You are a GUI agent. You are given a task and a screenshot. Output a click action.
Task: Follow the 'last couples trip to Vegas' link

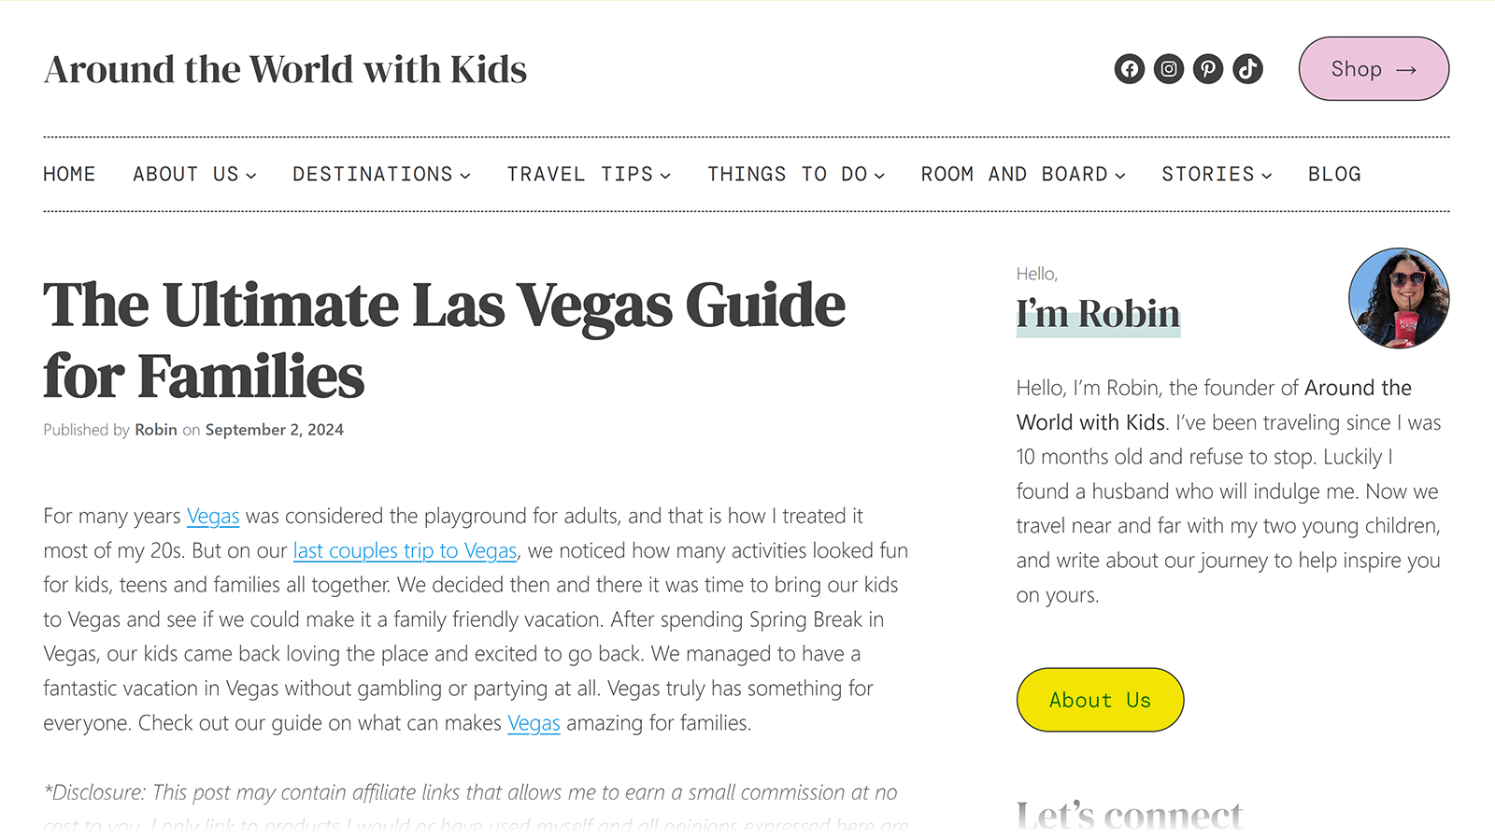coord(405,550)
